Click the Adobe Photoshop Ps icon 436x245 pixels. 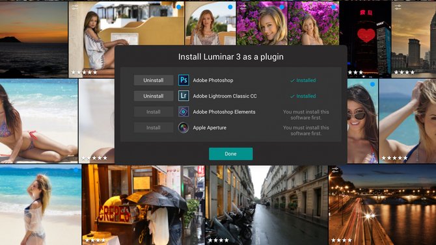[x=184, y=80]
